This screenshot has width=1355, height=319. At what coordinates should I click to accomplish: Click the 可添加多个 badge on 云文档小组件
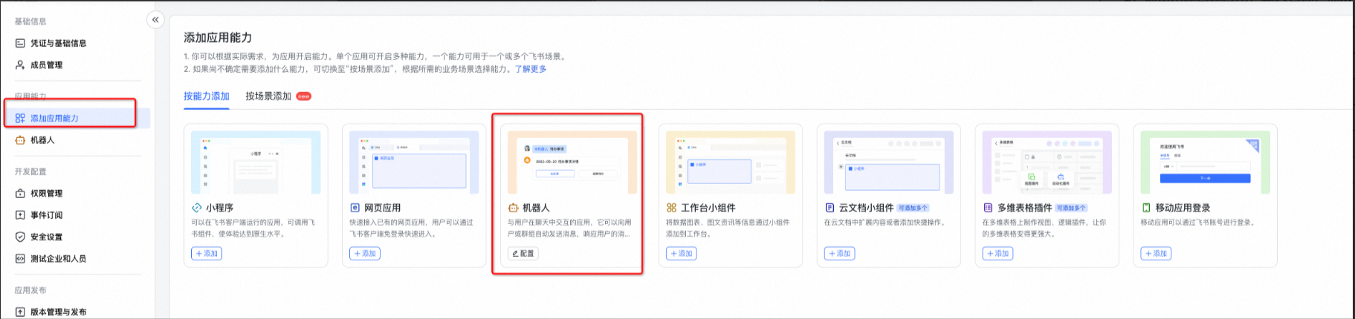tap(913, 208)
